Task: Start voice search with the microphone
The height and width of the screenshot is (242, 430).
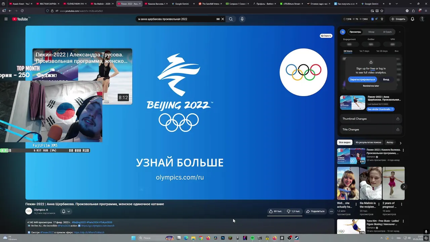Action: (x=242, y=19)
